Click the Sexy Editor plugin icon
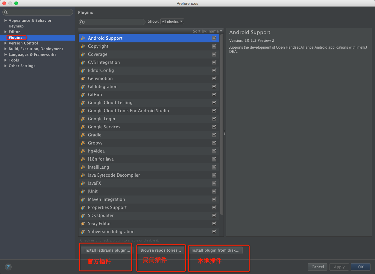This screenshot has height=274, width=375. [83, 224]
